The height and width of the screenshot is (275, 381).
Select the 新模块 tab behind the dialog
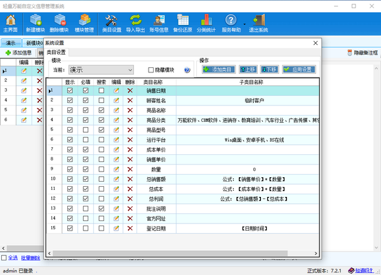tap(33, 43)
